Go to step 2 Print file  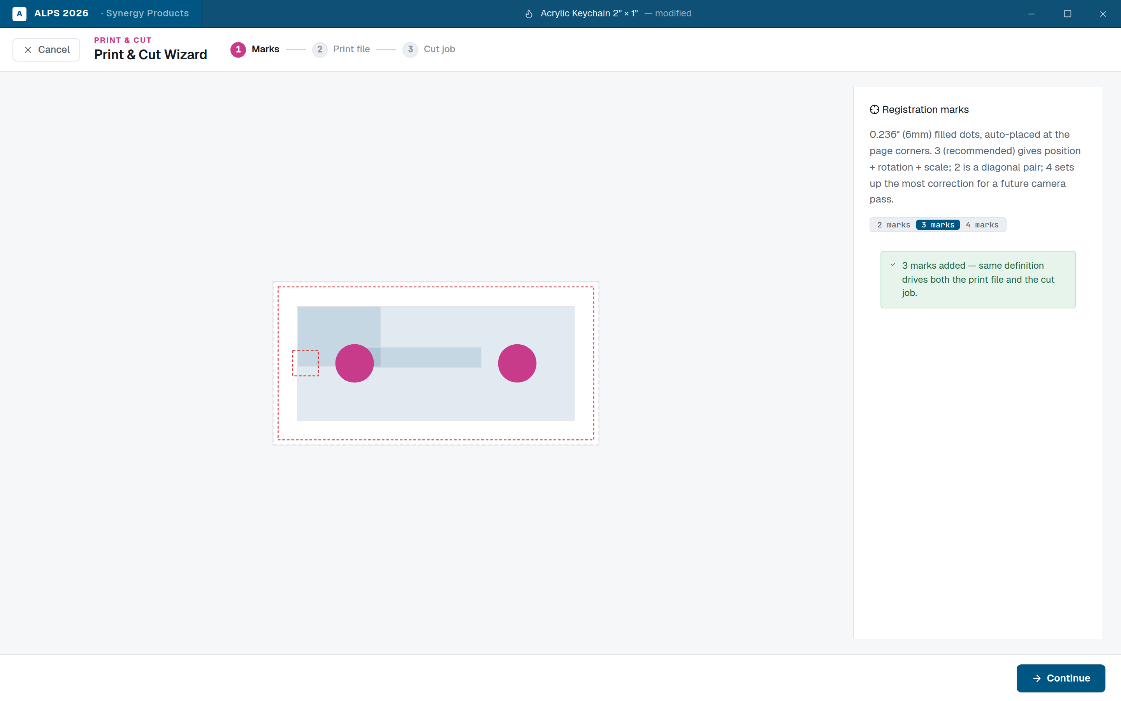(x=341, y=49)
